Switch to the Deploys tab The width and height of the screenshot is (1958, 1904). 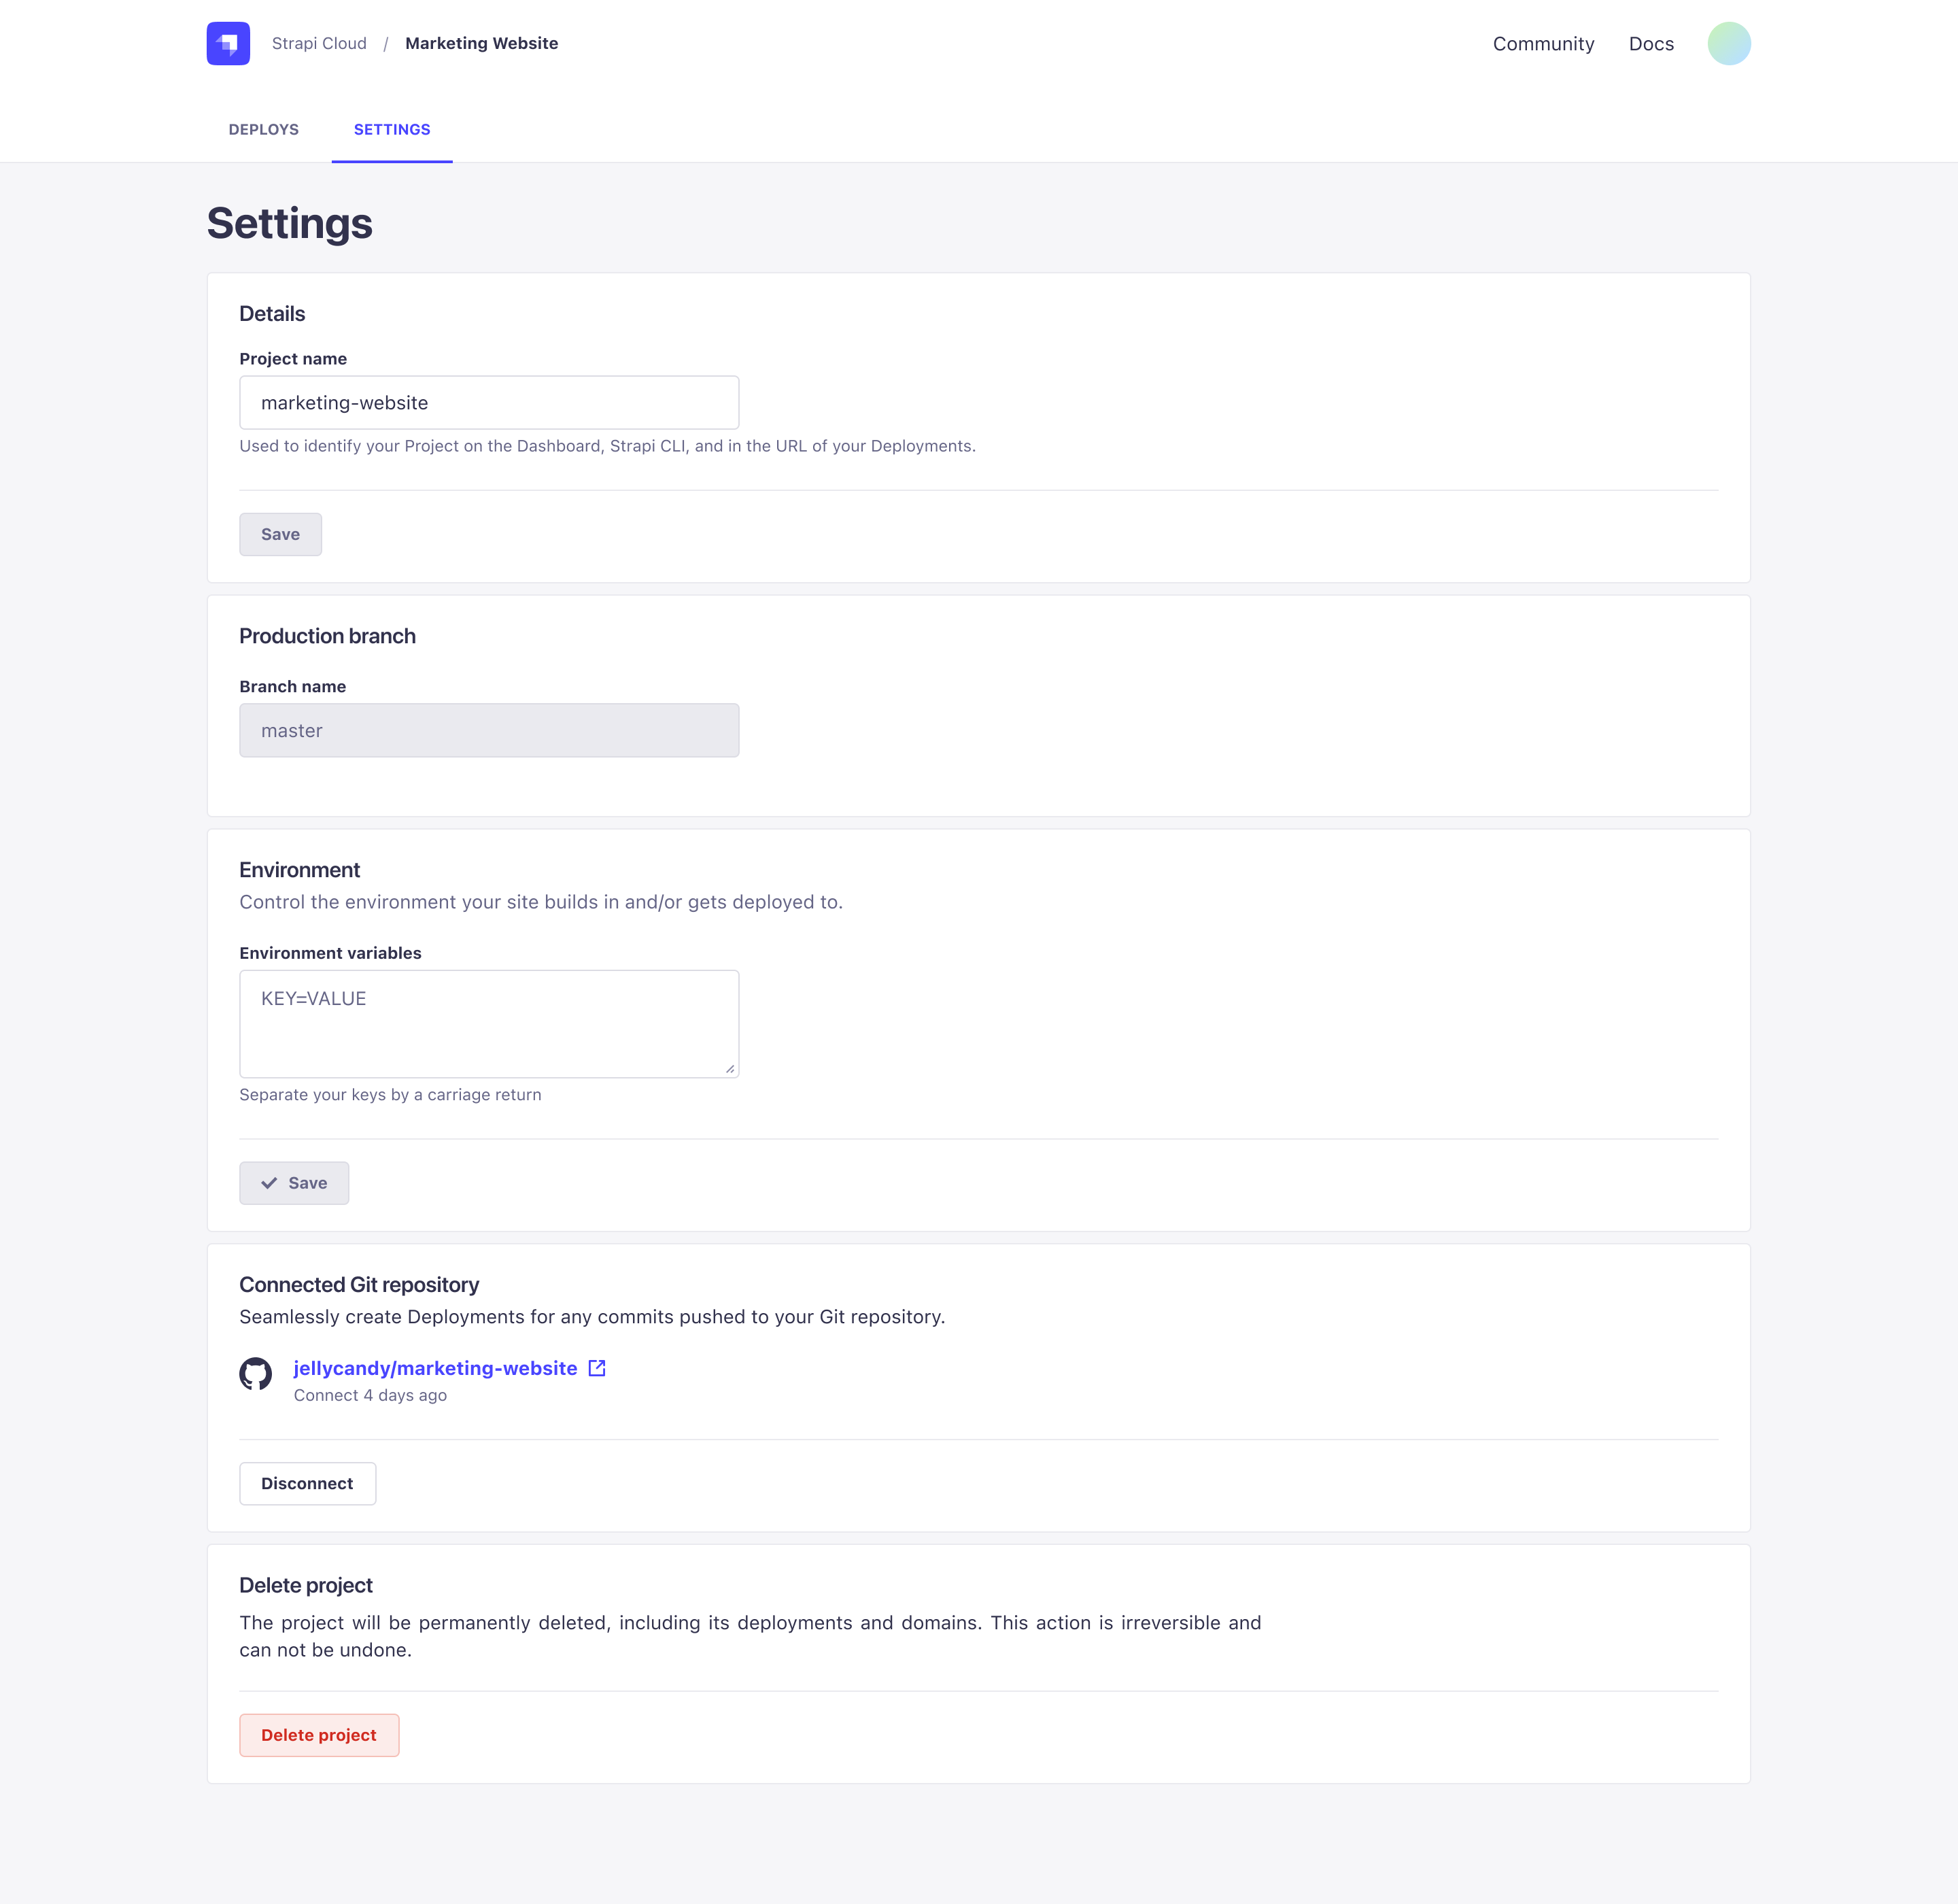263,129
